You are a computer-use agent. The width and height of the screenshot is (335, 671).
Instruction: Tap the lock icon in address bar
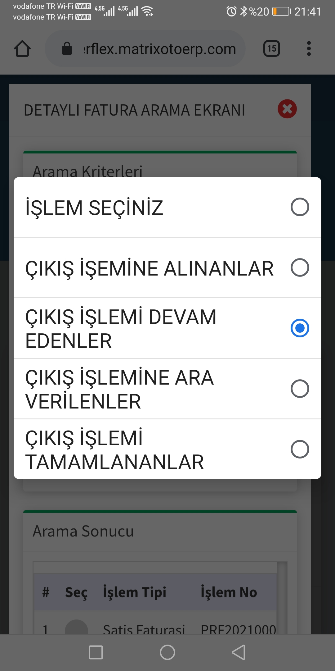coord(67,49)
